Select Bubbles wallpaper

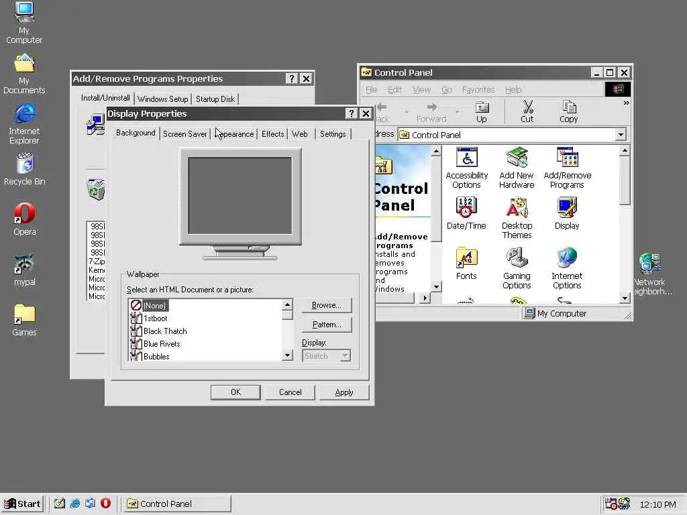tap(150, 356)
